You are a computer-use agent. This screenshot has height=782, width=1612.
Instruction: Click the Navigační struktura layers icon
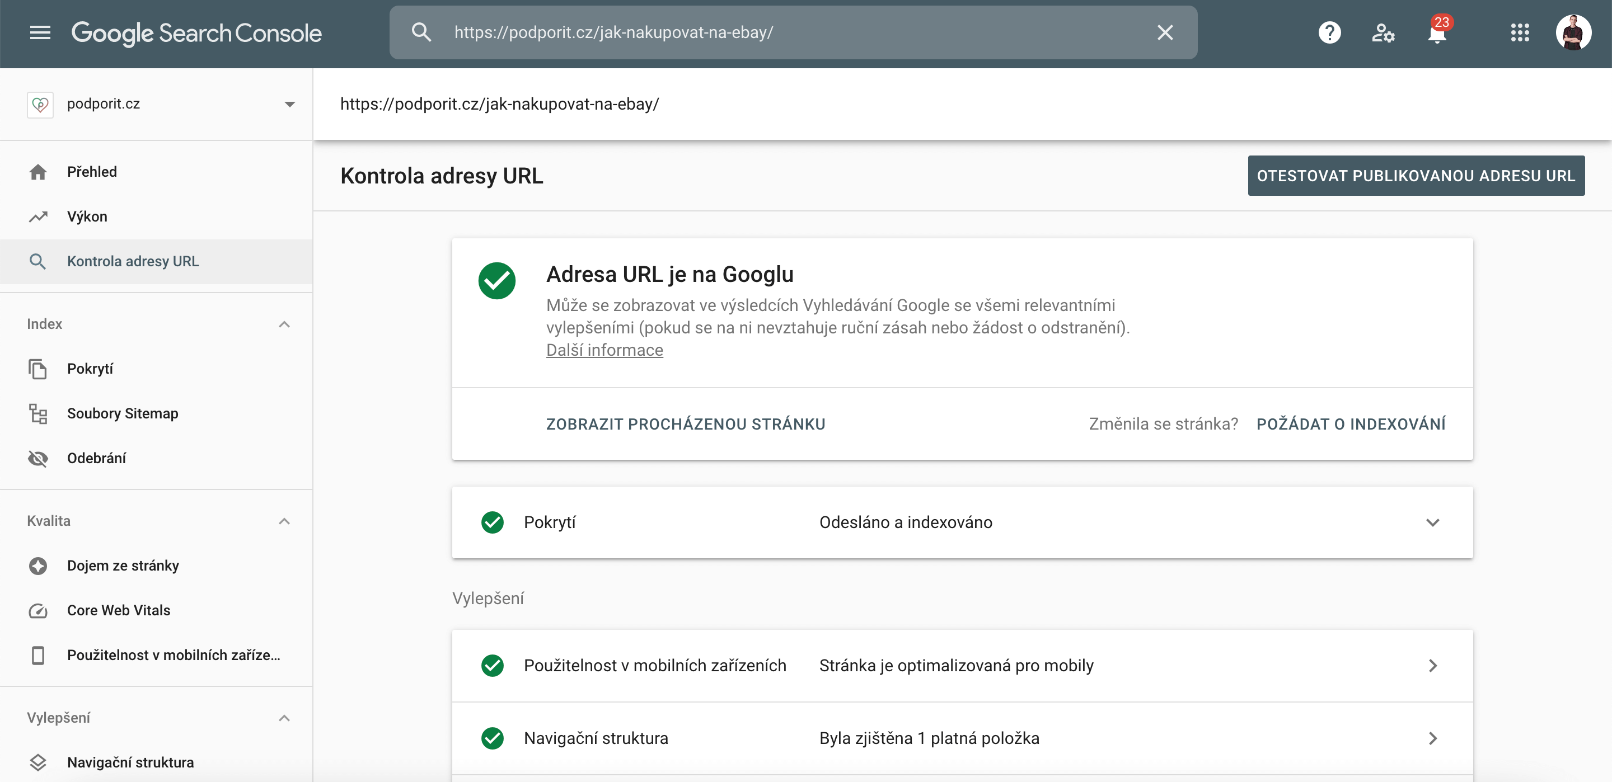(x=38, y=762)
